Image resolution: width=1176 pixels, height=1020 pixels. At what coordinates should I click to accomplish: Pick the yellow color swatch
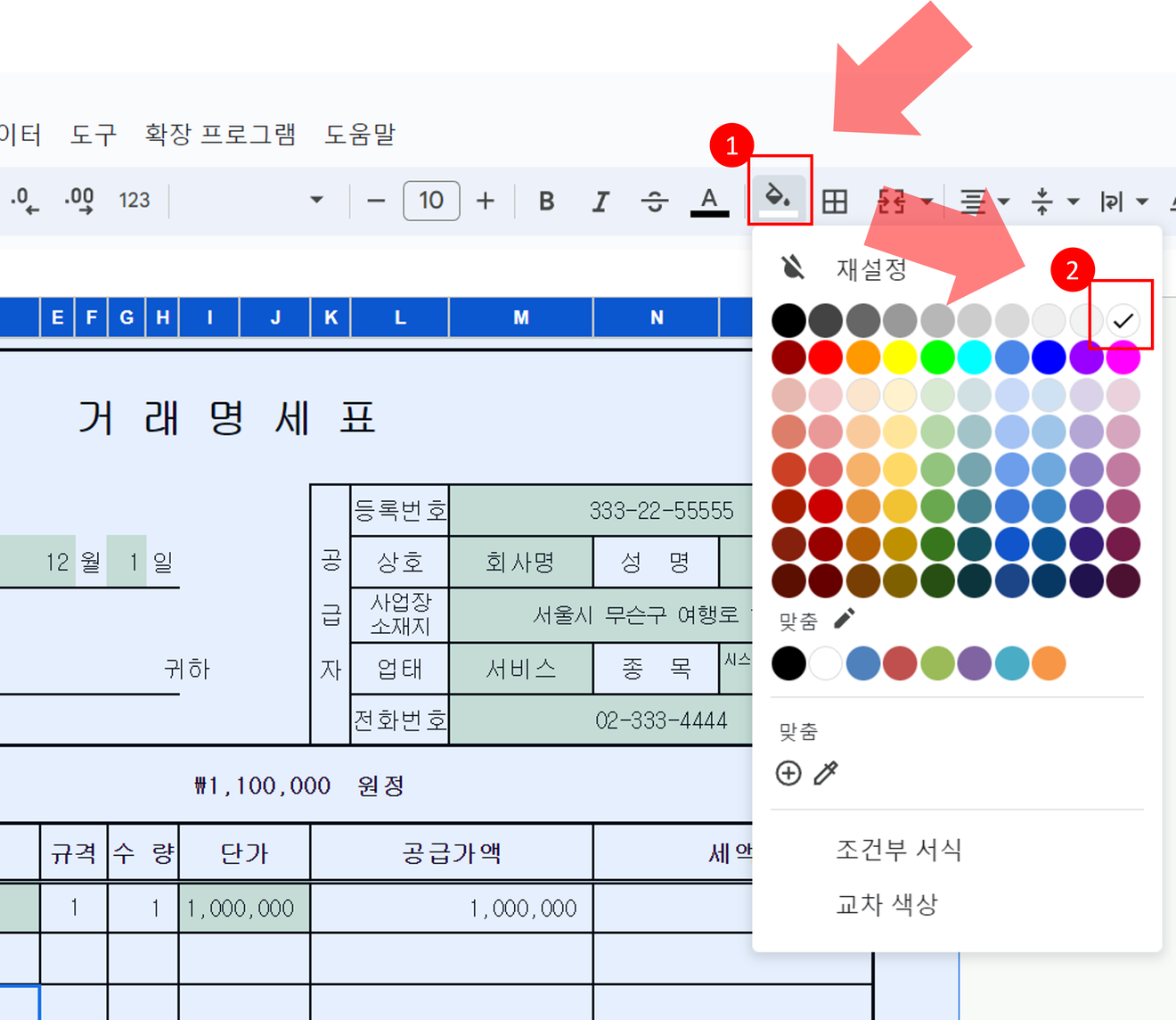coord(900,358)
